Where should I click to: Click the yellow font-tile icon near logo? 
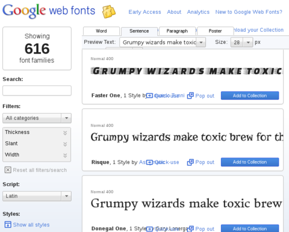pos(109,12)
